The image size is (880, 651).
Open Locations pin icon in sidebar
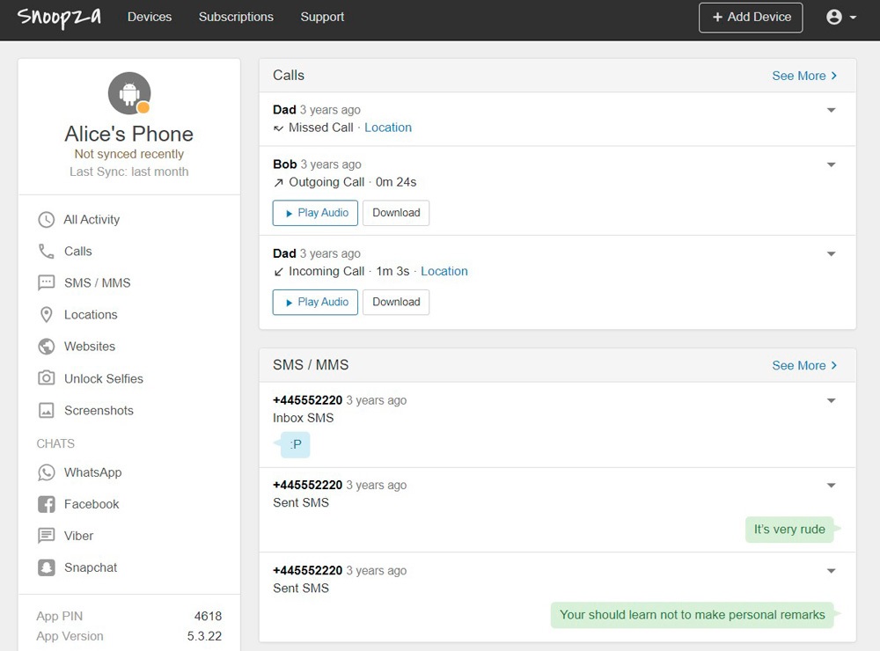(47, 315)
